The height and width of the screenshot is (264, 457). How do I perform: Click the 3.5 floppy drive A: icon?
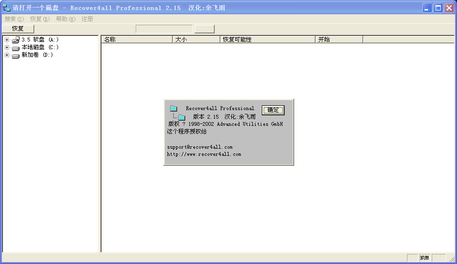[16, 40]
